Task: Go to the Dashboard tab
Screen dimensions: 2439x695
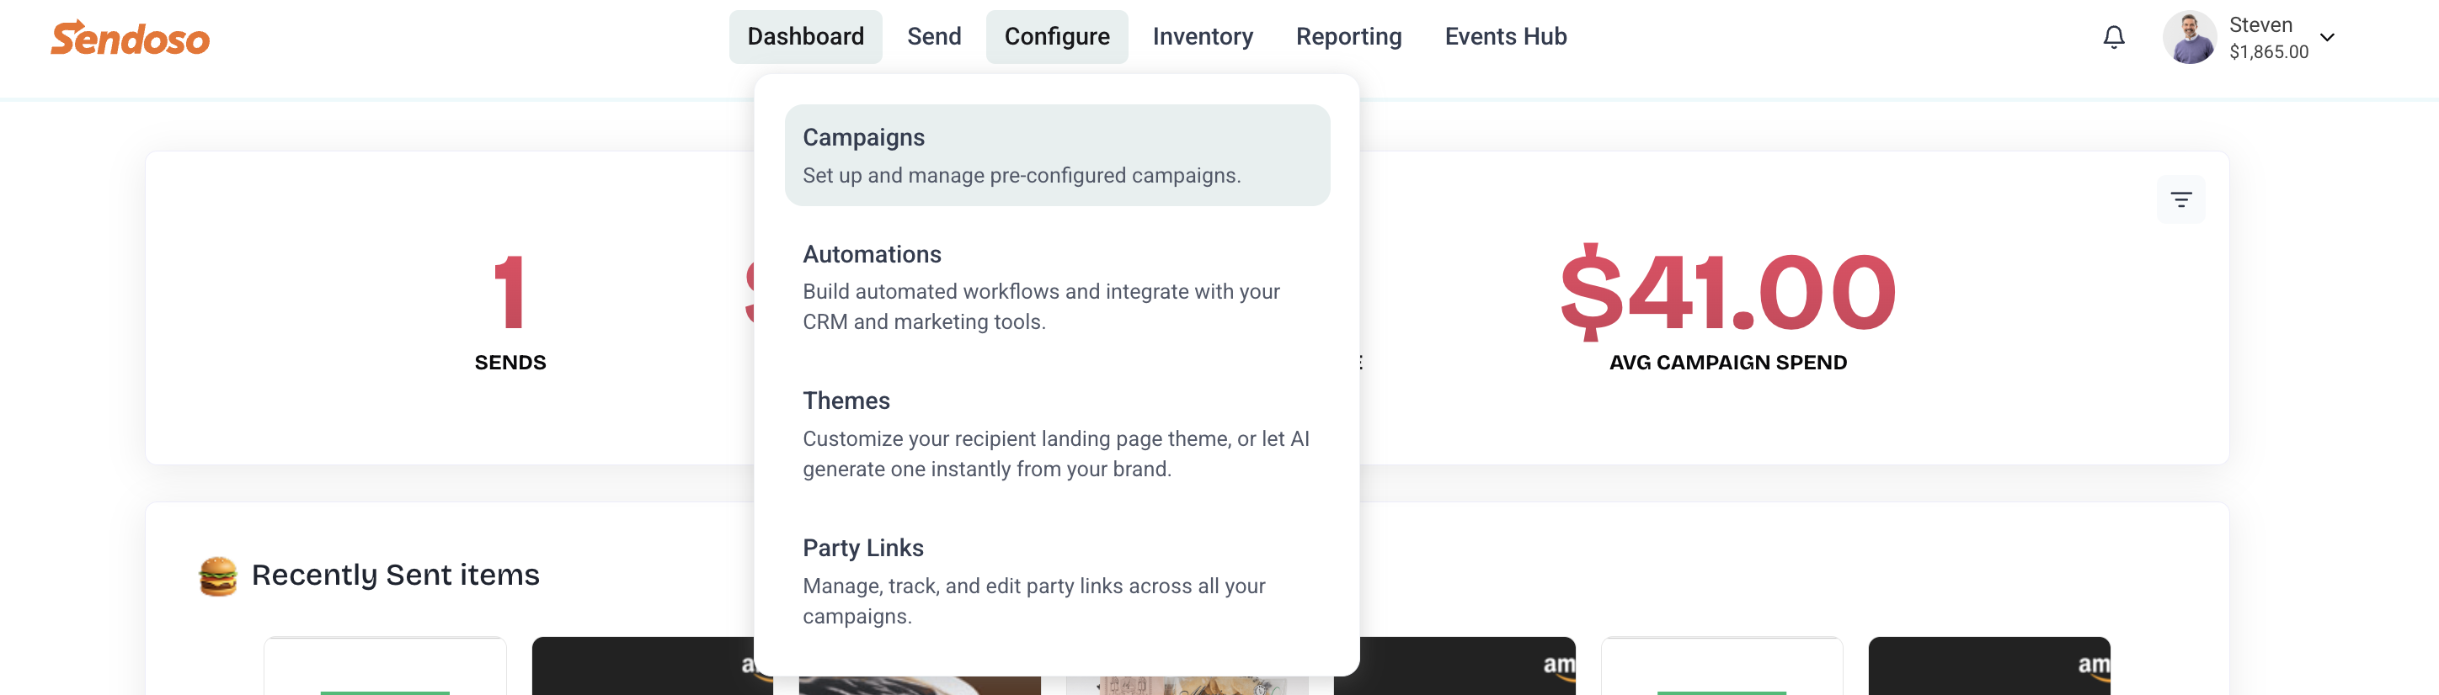Action: click(x=805, y=37)
